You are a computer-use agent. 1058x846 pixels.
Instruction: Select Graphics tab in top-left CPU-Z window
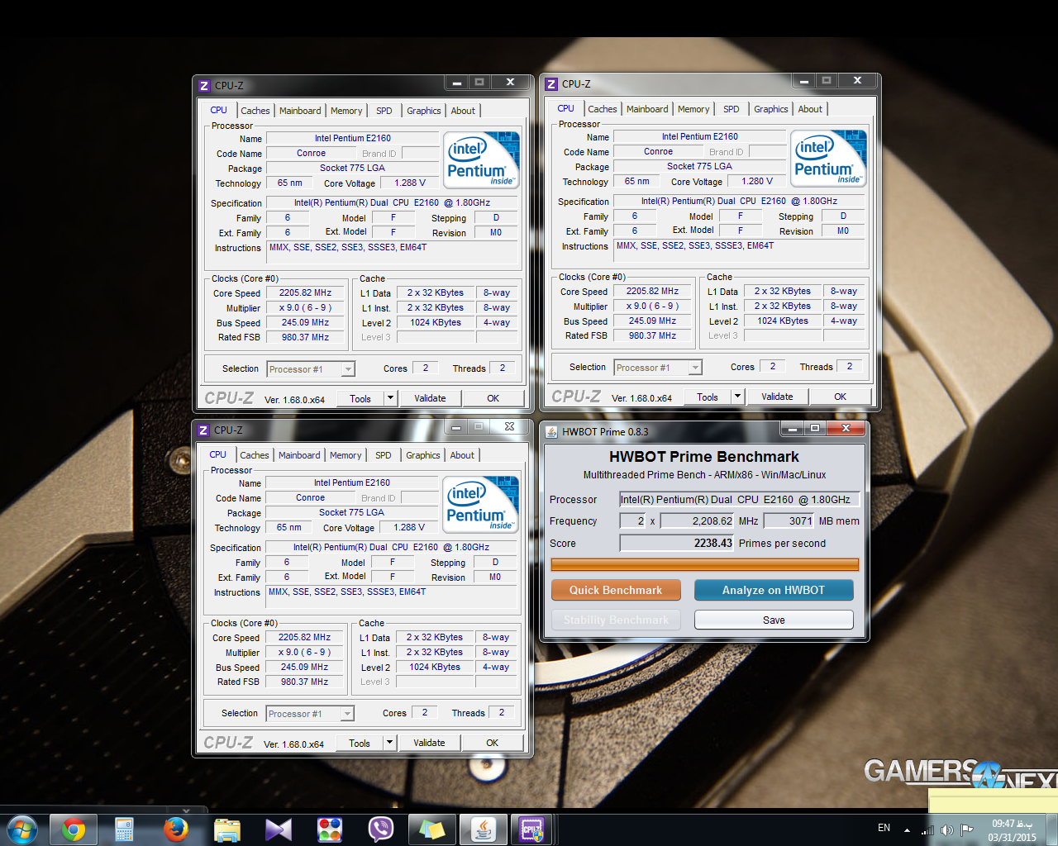coord(424,111)
